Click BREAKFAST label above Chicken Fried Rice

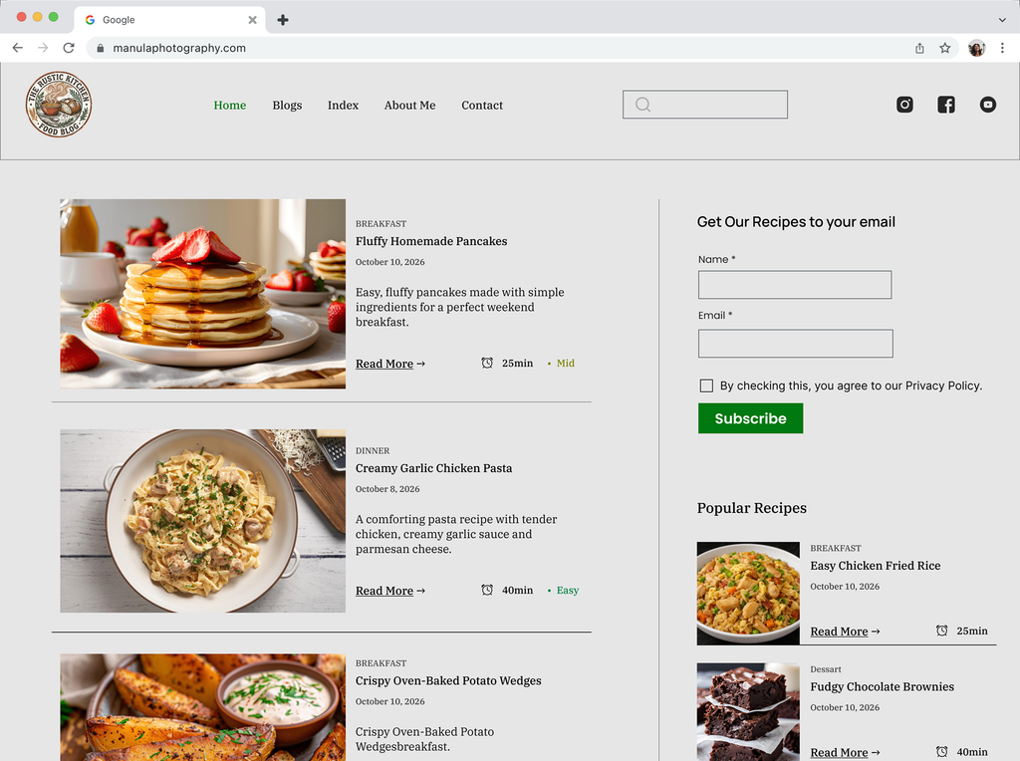click(x=836, y=548)
